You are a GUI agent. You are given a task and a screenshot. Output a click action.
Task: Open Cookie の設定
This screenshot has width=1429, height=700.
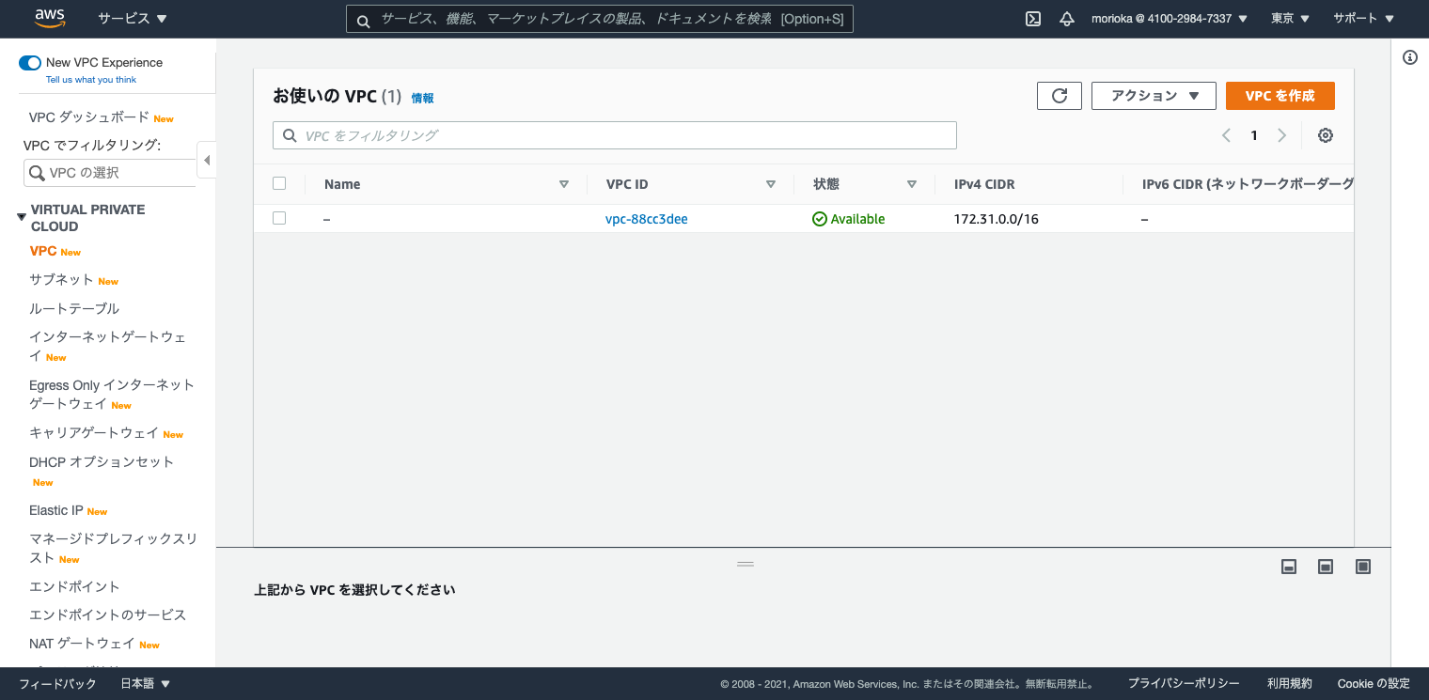pyautogui.click(x=1374, y=684)
